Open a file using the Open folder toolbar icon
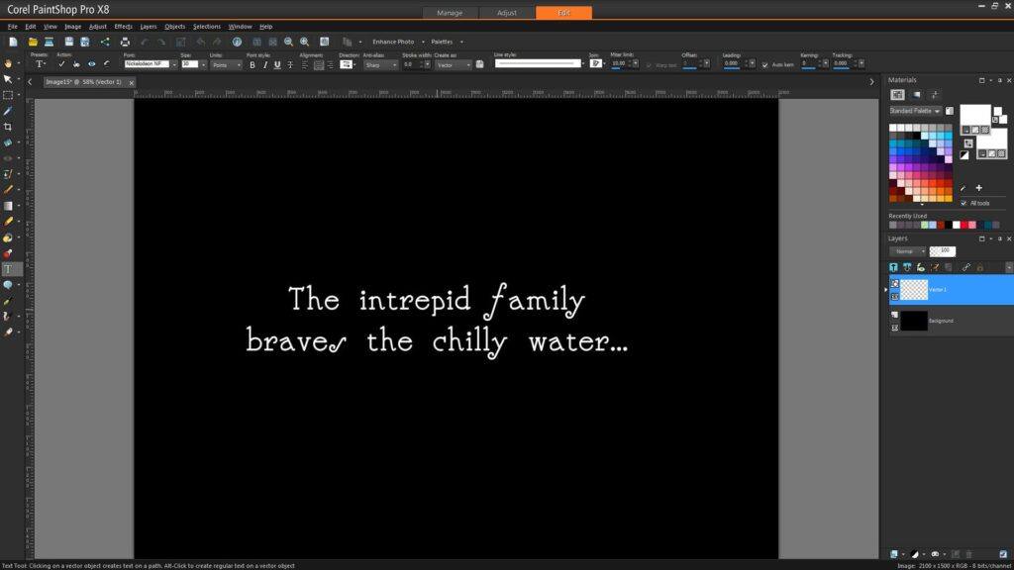 33,42
